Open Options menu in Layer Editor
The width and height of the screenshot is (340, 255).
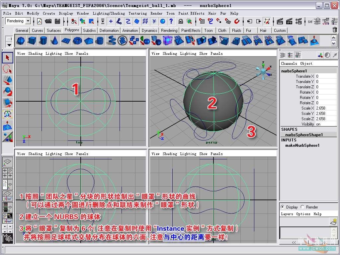[x=303, y=214]
